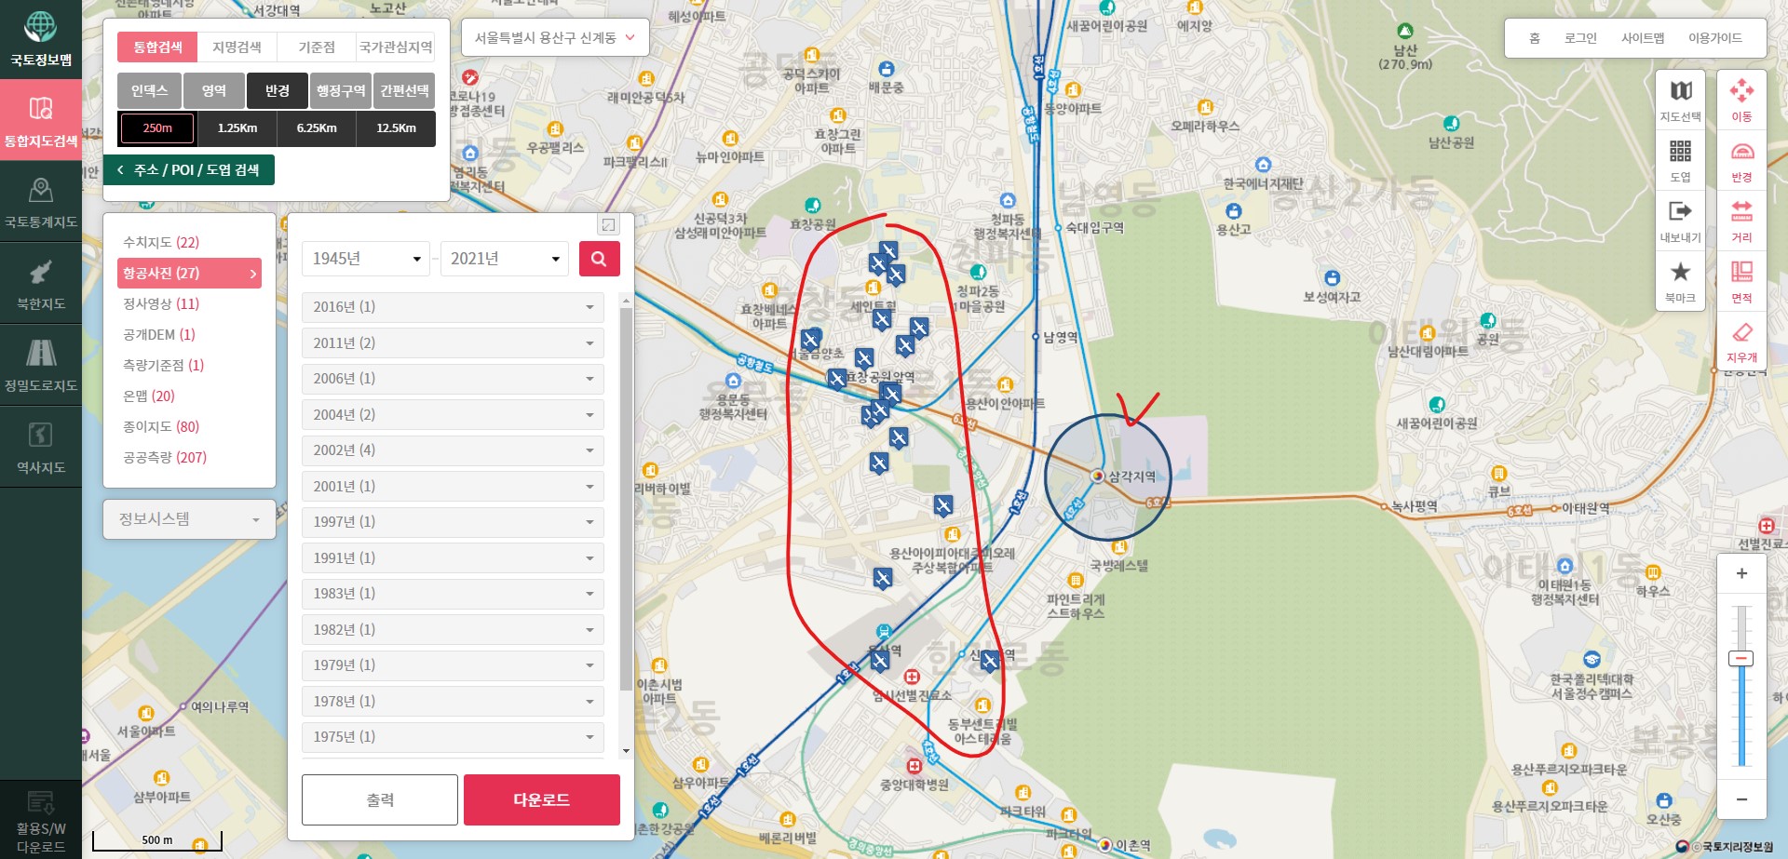
Task: Open the 사이트맵 link
Action: coord(1643,38)
